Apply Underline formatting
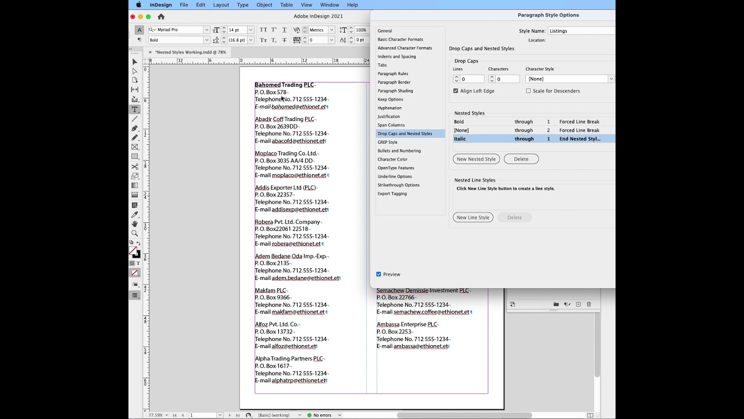Viewport: 744px width, 419px height. [284, 30]
